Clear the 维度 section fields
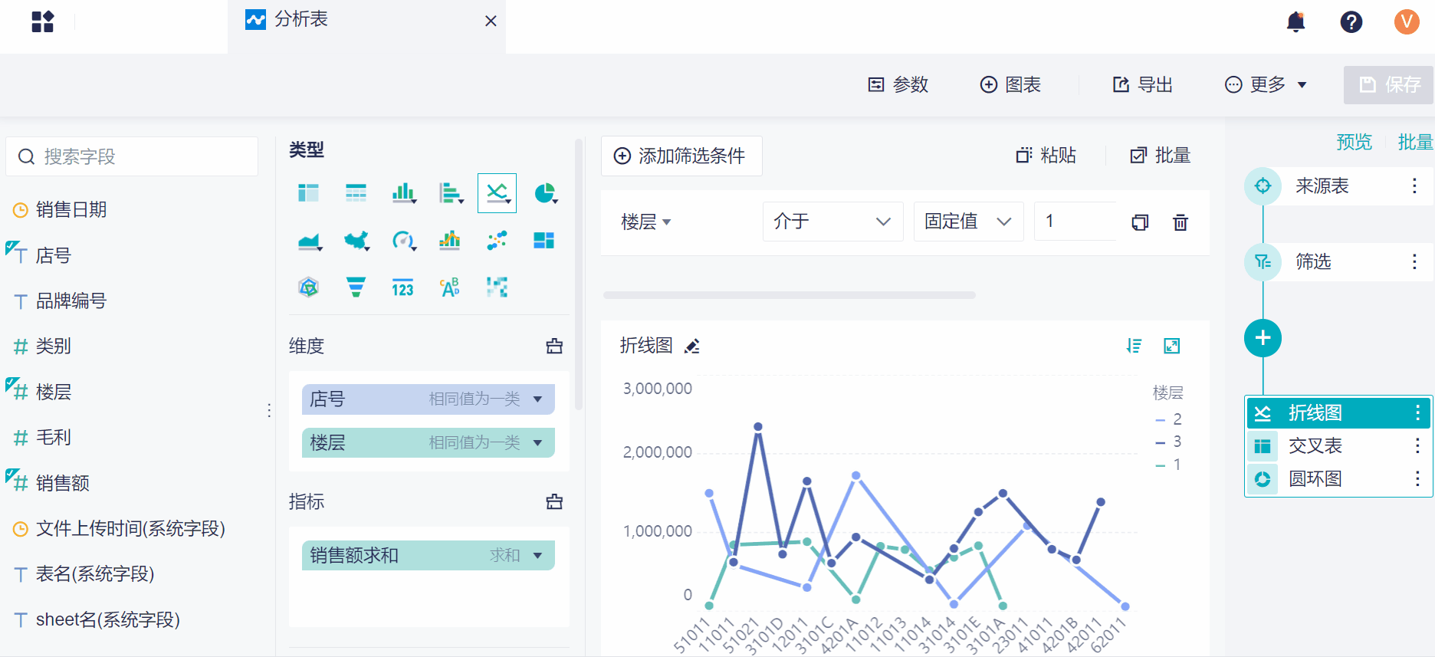The height and width of the screenshot is (657, 1435). (554, 347)
